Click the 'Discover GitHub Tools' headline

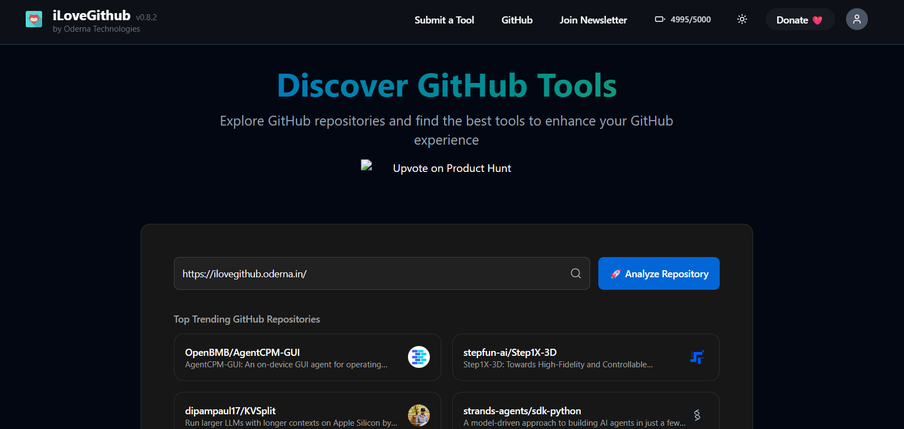(447, 86)
